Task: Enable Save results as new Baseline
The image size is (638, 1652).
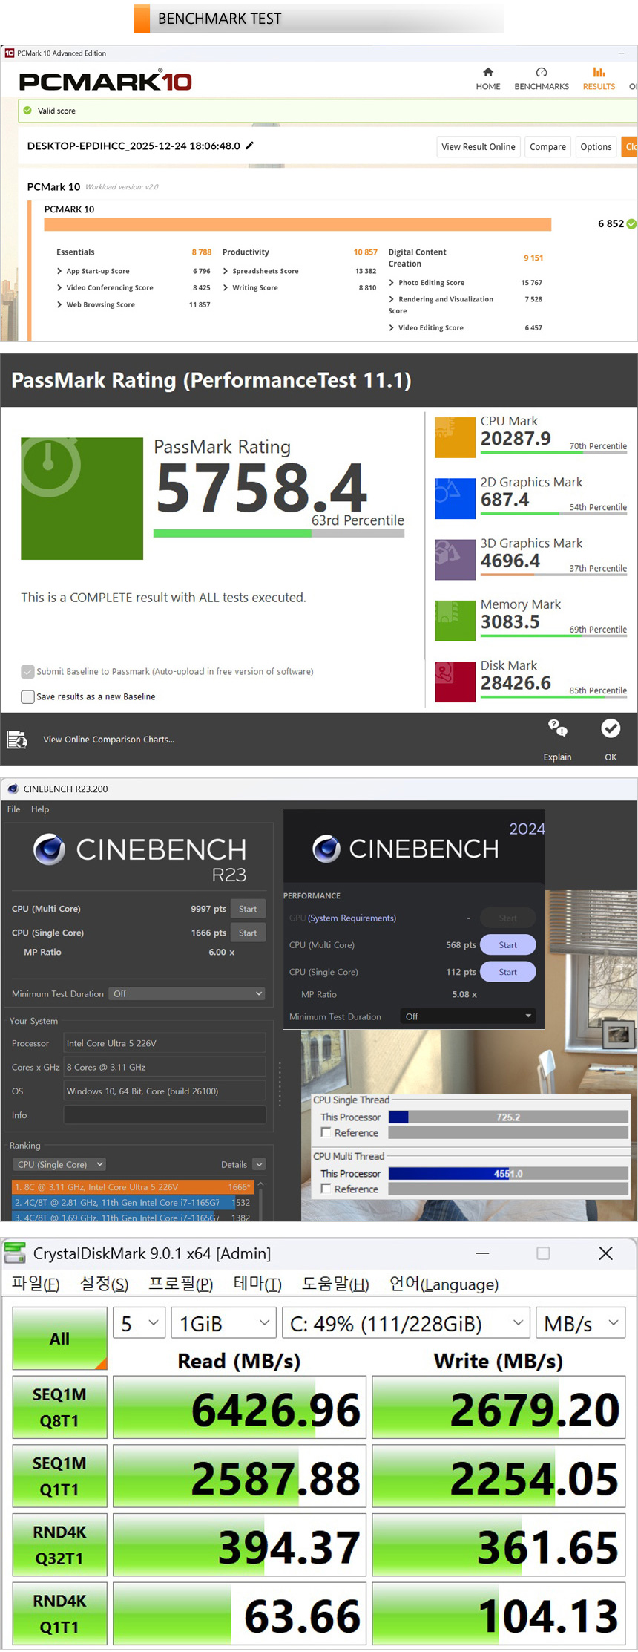Action: point(28,696)
